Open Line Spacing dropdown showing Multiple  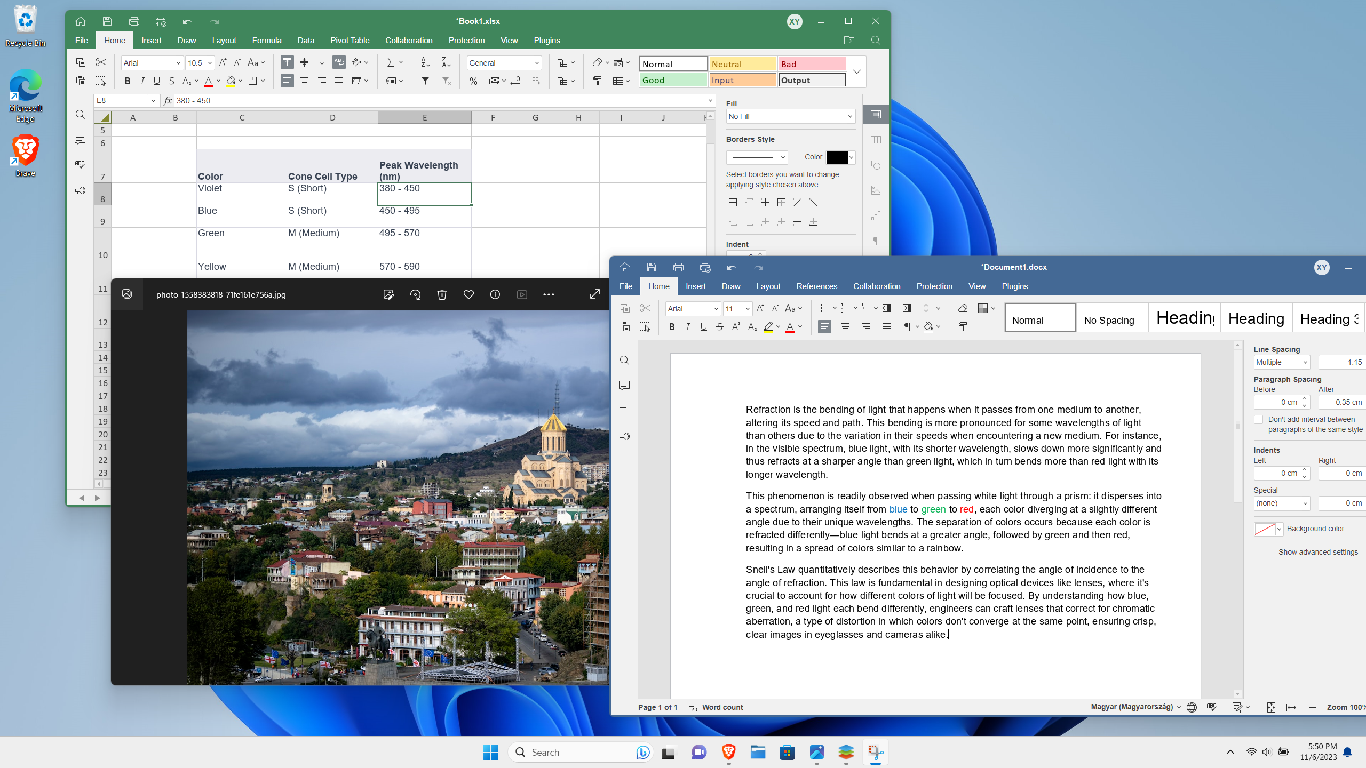tap(1282, 362)
